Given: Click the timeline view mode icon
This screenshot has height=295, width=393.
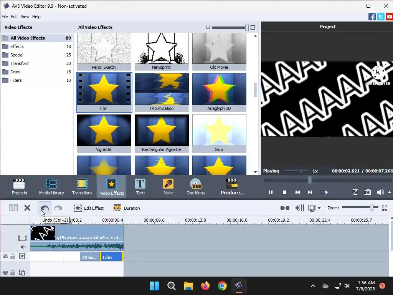Looking at the screenshot, I should pos(312,208).
